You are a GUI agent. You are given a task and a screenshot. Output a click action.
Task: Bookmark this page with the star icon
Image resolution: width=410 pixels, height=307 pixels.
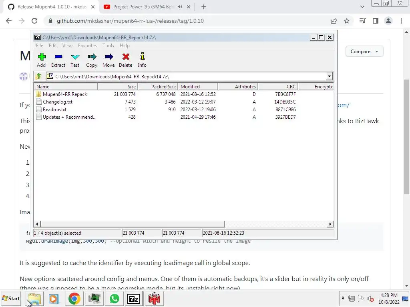click(x=347, y=21)
